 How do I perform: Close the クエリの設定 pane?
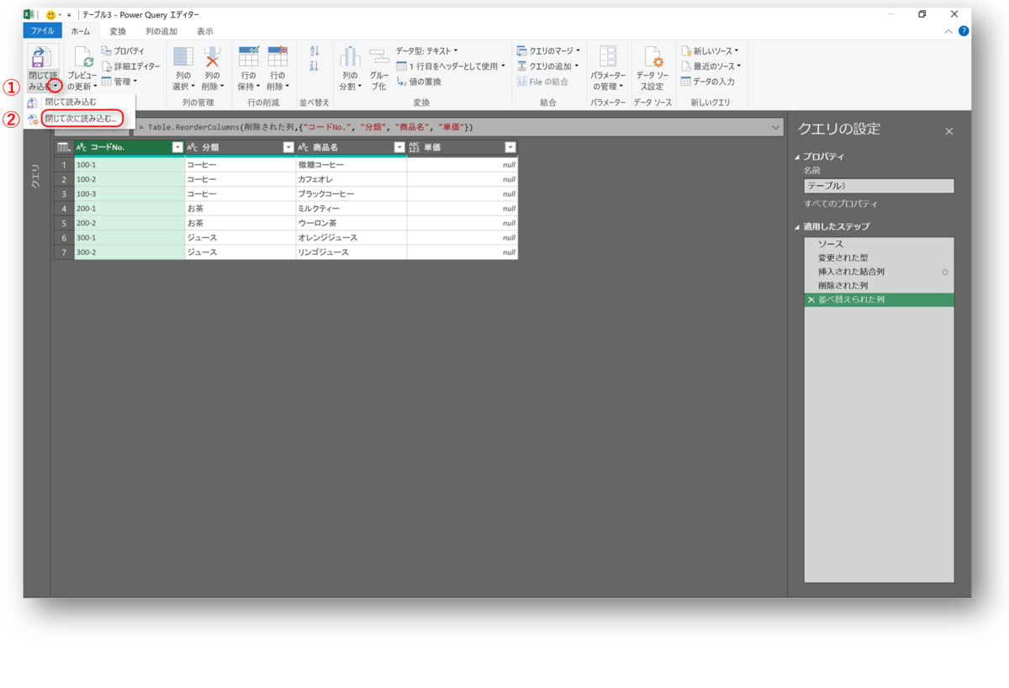coord(949,131)
